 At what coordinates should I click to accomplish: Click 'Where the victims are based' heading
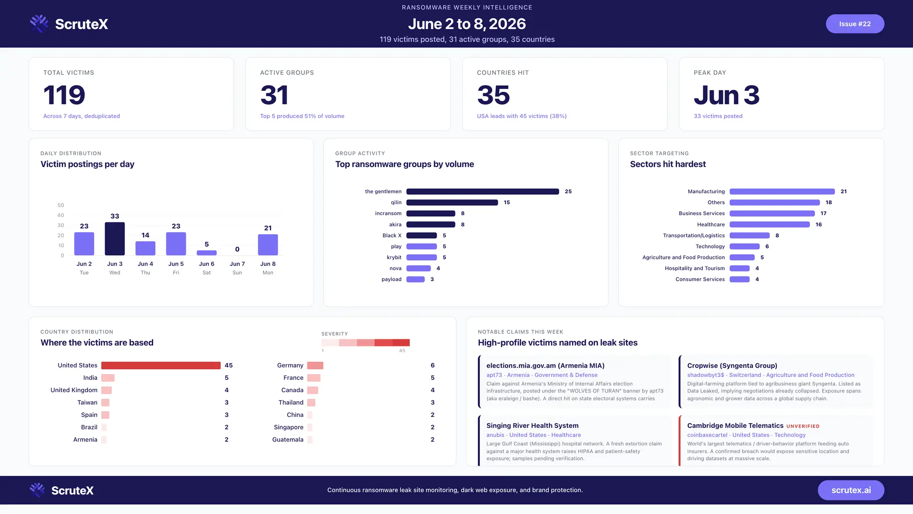(x=97, y=343)
